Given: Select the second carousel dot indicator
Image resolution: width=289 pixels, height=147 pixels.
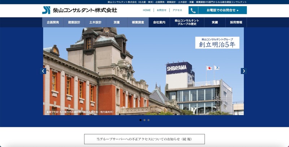Looking at the screenshot, I should [x=144, y=120].
